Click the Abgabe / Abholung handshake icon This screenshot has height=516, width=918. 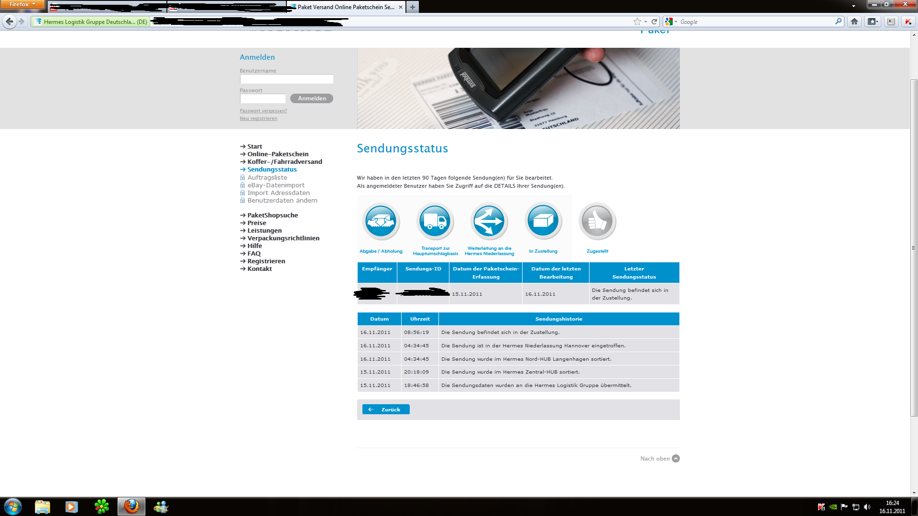pyautogui.click(x=381, y=221)
